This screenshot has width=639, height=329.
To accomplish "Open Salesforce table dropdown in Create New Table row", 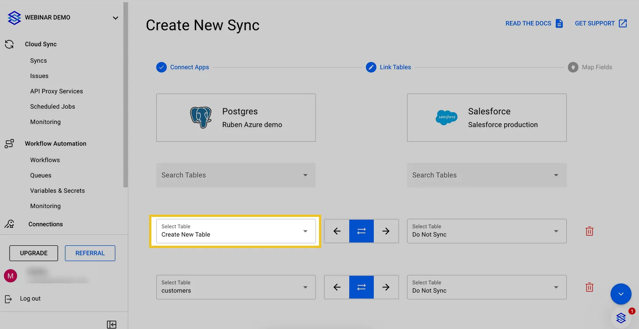I will coord(487,231).
